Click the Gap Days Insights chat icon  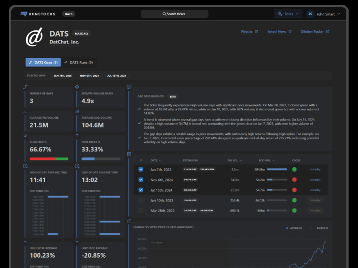(129, 87)
